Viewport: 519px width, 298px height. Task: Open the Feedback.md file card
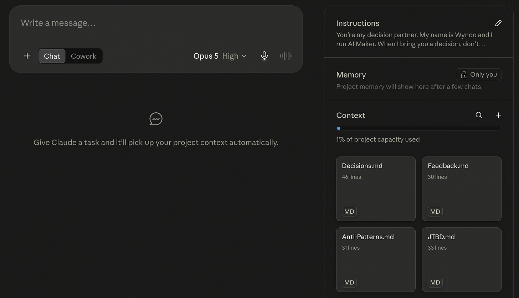click(462, 189)
